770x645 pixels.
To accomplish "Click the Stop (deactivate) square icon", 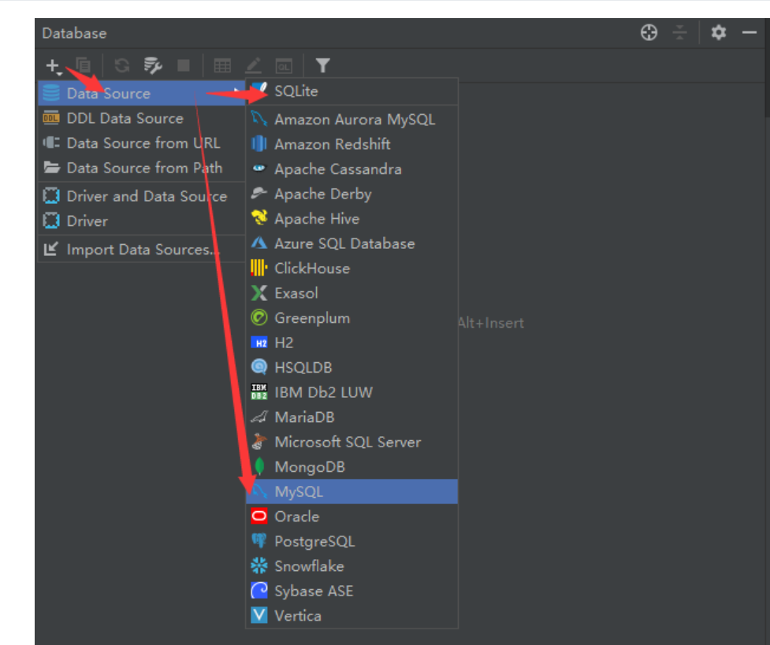I will (183, 65).
